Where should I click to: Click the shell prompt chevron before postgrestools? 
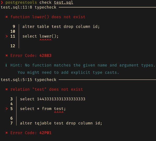[2, 3]
